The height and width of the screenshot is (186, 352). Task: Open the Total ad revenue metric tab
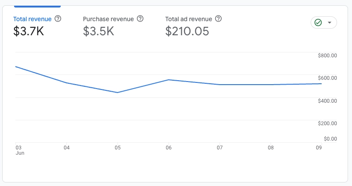tap(189, 19)
